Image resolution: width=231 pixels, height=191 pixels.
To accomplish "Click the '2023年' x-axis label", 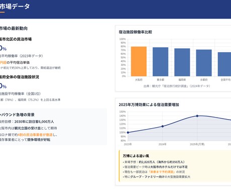I will point(128,144).
